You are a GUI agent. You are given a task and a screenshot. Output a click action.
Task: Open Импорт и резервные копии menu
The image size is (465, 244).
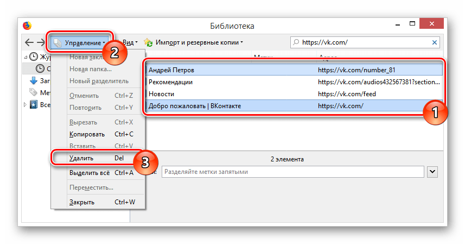[x=199, y=42]
